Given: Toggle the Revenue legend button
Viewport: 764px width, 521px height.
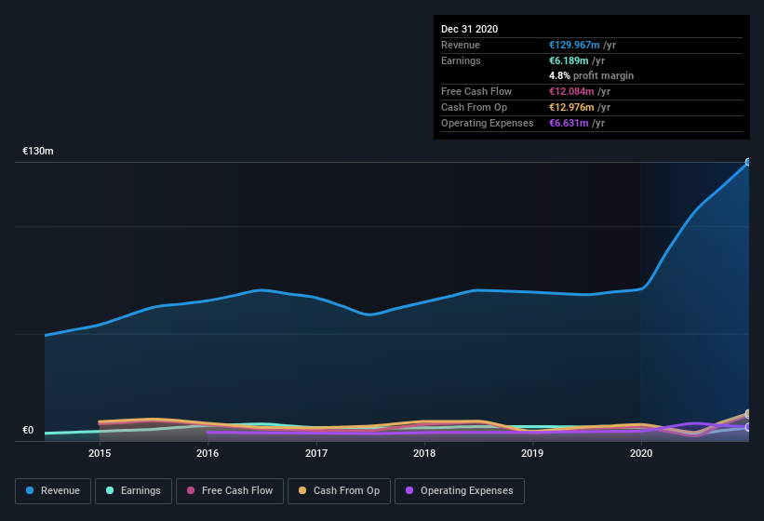Looking at the screenshot, I should click(53, 491).
